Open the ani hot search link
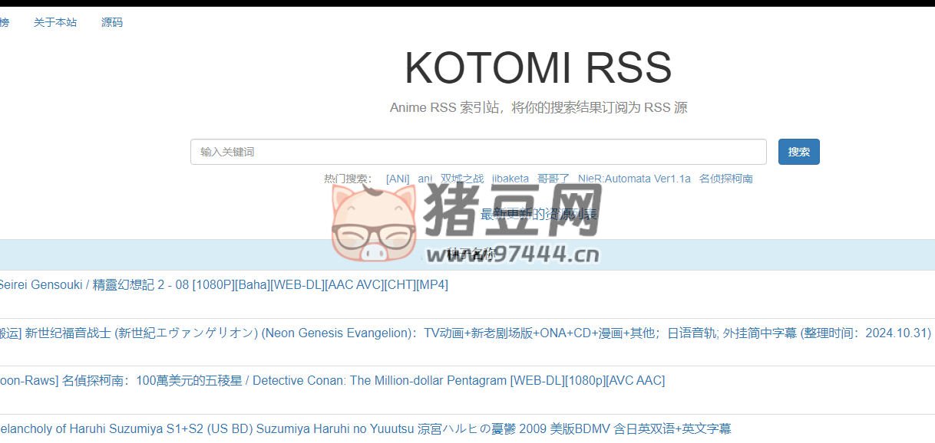 [425, 178]
